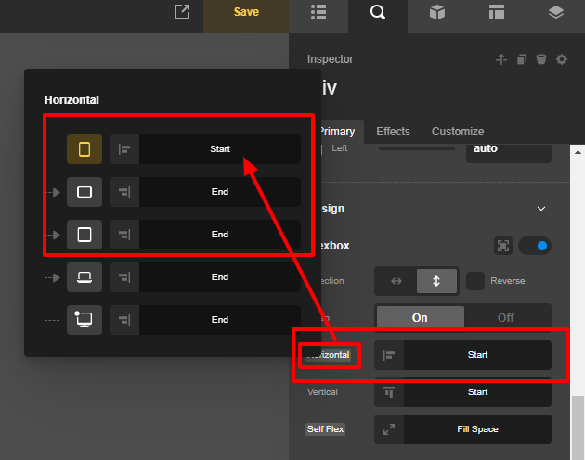Click the external preview icon beside Save
This screenshot has width=585, height=460.
(182, 12)
